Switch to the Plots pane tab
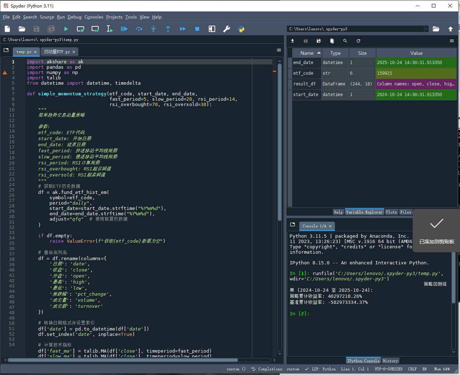Image resolution: width=460 pixels, height=375 pixels. pos(391,212)
